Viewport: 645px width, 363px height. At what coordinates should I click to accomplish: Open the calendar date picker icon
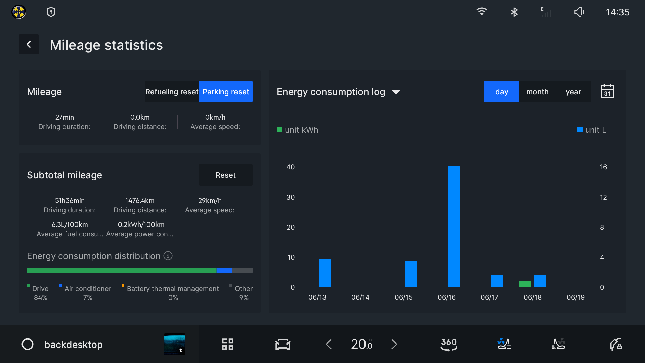[x=607, y=91]
